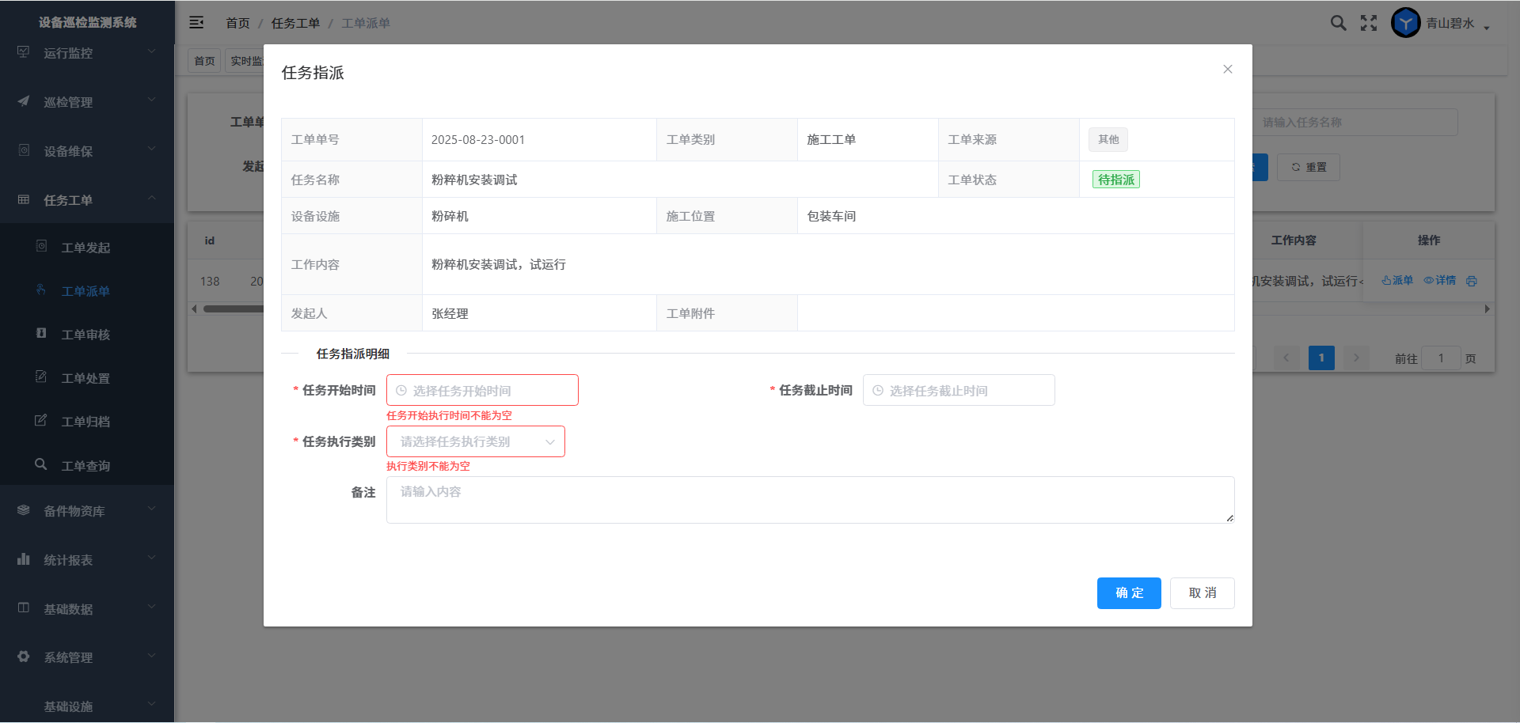Expand the 运行监控 sidebar menu
The image size is (1520, 723).
(x=87, y=53)
